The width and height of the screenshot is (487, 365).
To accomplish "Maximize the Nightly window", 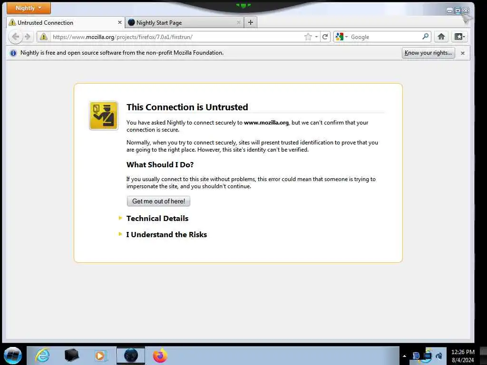I will click(x=458, y=11).
